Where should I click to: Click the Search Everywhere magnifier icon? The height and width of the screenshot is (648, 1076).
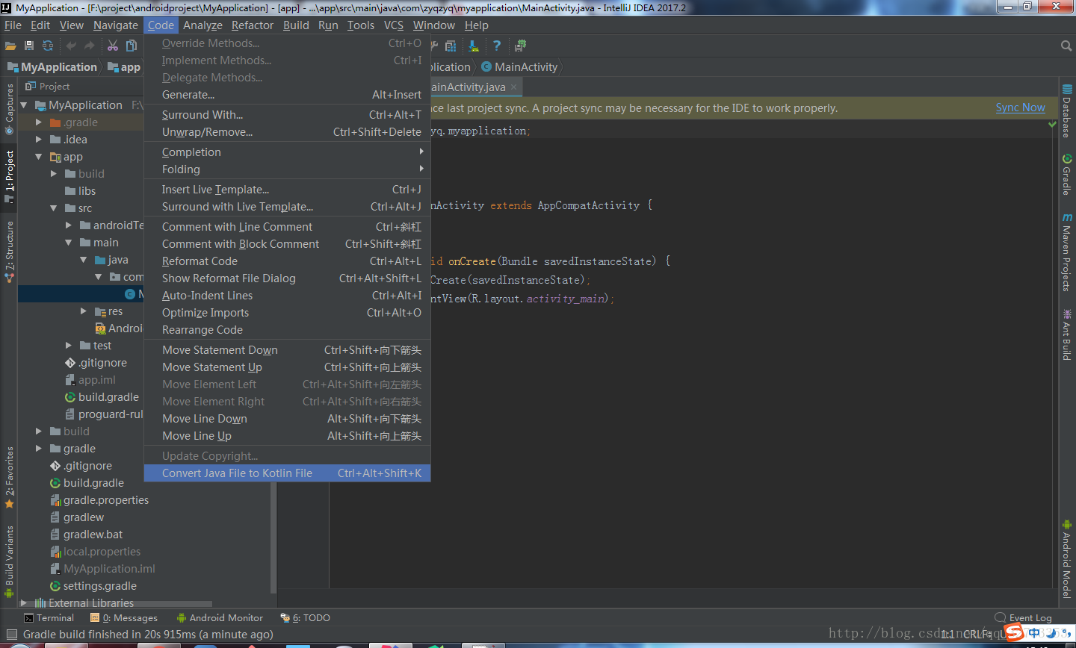[1066, 46]
